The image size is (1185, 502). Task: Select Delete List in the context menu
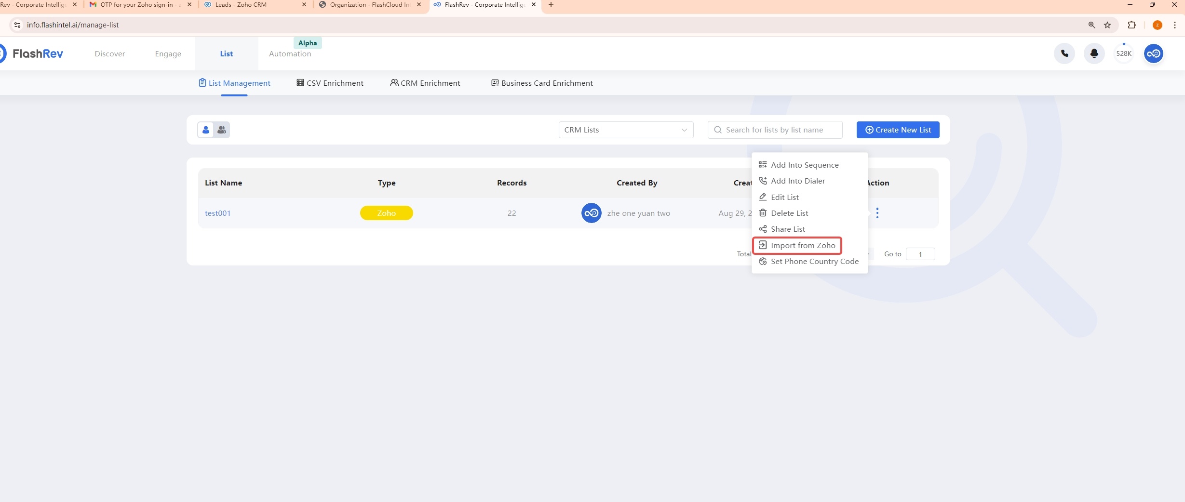tap(783, 213)
